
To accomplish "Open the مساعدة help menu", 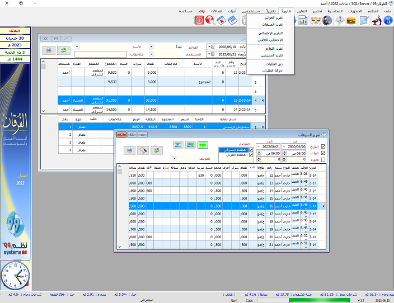I will (185, 11).
